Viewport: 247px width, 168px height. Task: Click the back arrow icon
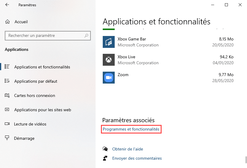[7, 5]
